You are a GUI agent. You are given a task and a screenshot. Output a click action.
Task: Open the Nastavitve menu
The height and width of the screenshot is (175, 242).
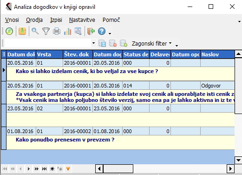click(x=82, y=20)
